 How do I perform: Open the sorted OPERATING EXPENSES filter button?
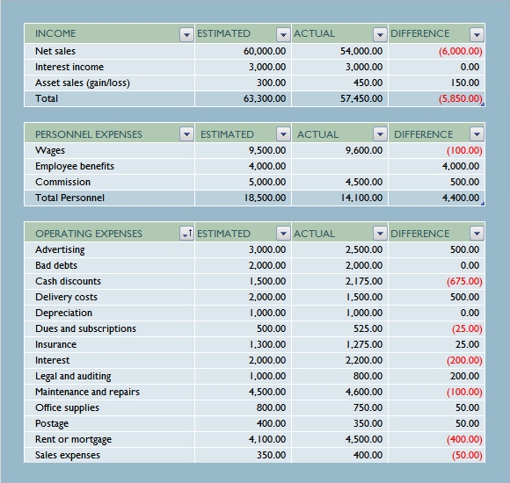click(186, 234)
